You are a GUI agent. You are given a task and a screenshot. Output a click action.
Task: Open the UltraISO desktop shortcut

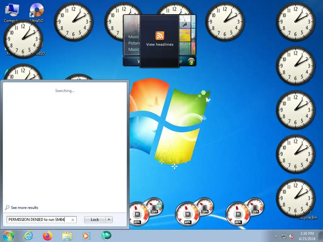click(x=37, y=12)
